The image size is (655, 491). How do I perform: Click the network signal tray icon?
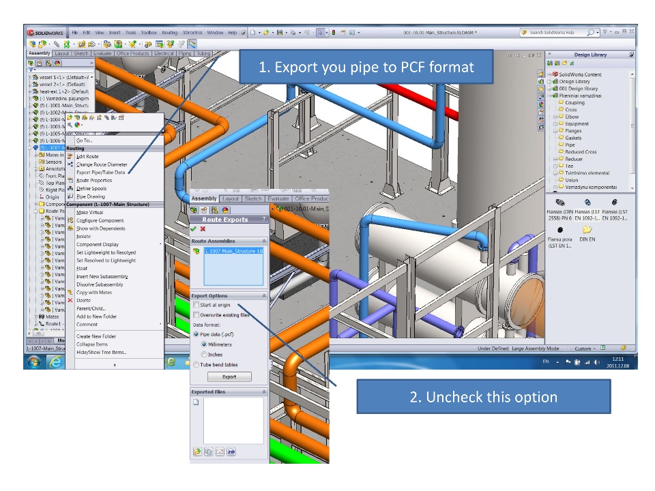tap(587, 362)
